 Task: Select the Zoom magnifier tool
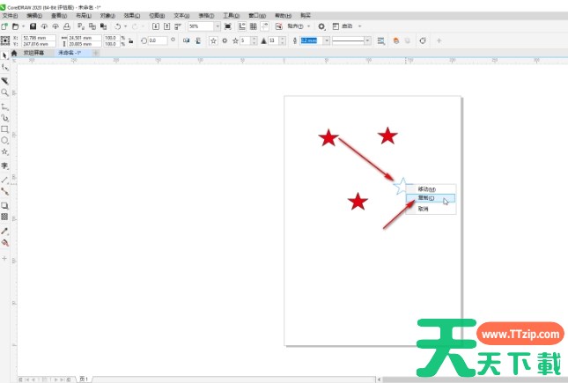4,92
